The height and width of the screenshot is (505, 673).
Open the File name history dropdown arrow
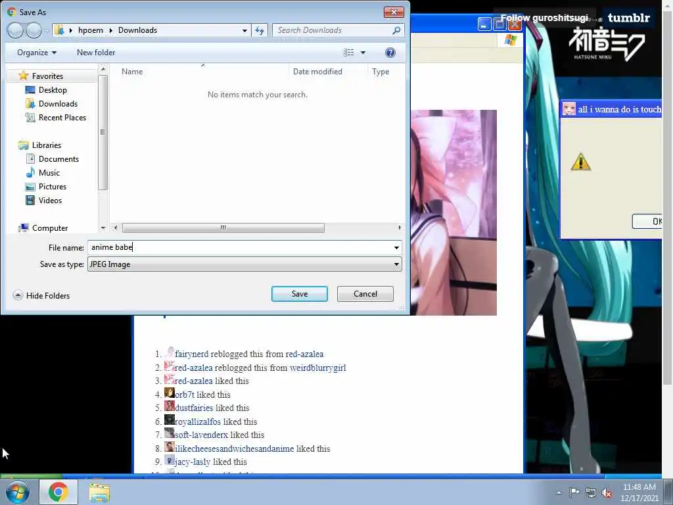coord(396,247)
